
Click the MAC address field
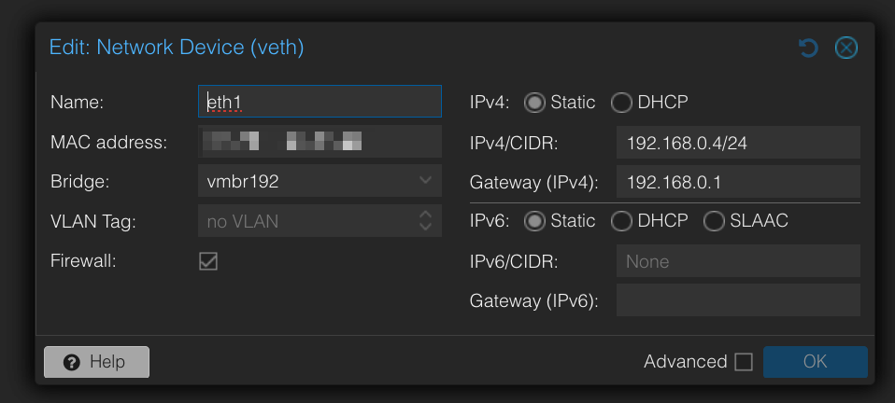coord(320,142)
